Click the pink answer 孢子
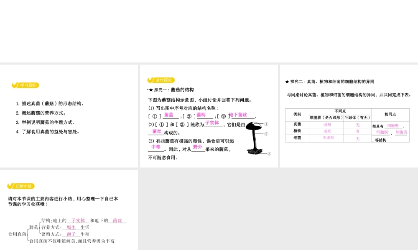The width and height of the screenshot is (418, 250). [x=71, y=234]
